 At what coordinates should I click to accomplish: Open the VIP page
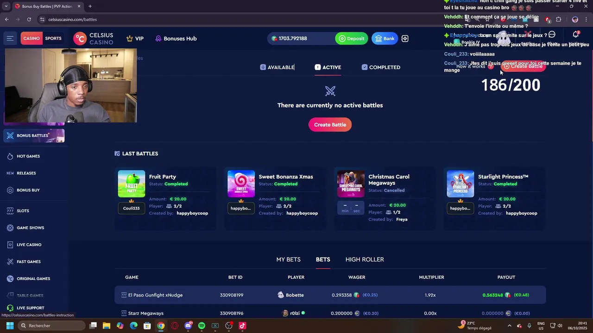click(x=135, y=38)
